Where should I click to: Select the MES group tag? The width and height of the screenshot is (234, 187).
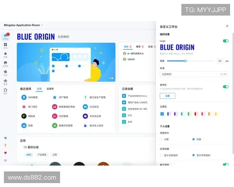point(29,155)
